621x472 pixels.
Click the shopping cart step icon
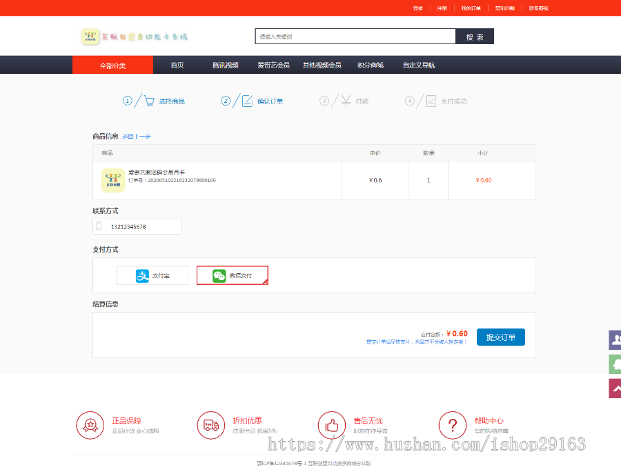(149, 101)
